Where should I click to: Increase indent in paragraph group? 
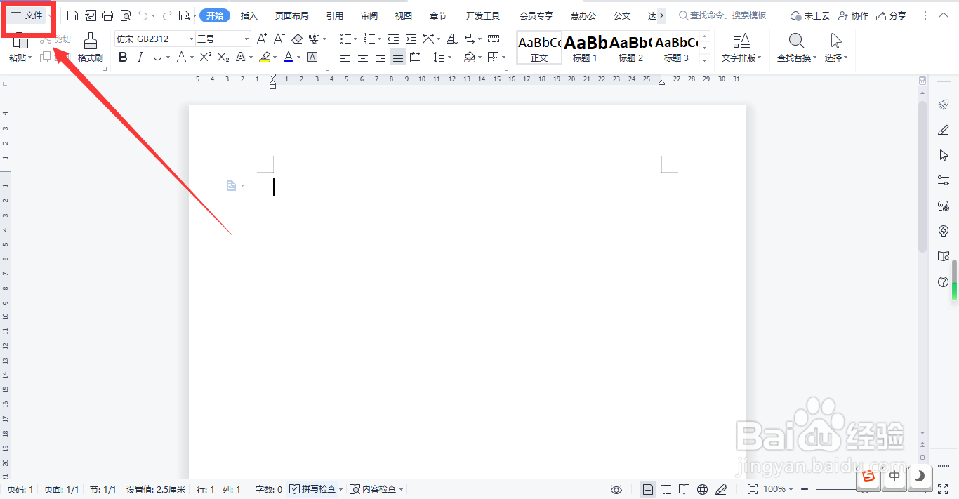(x=411, y=39)
